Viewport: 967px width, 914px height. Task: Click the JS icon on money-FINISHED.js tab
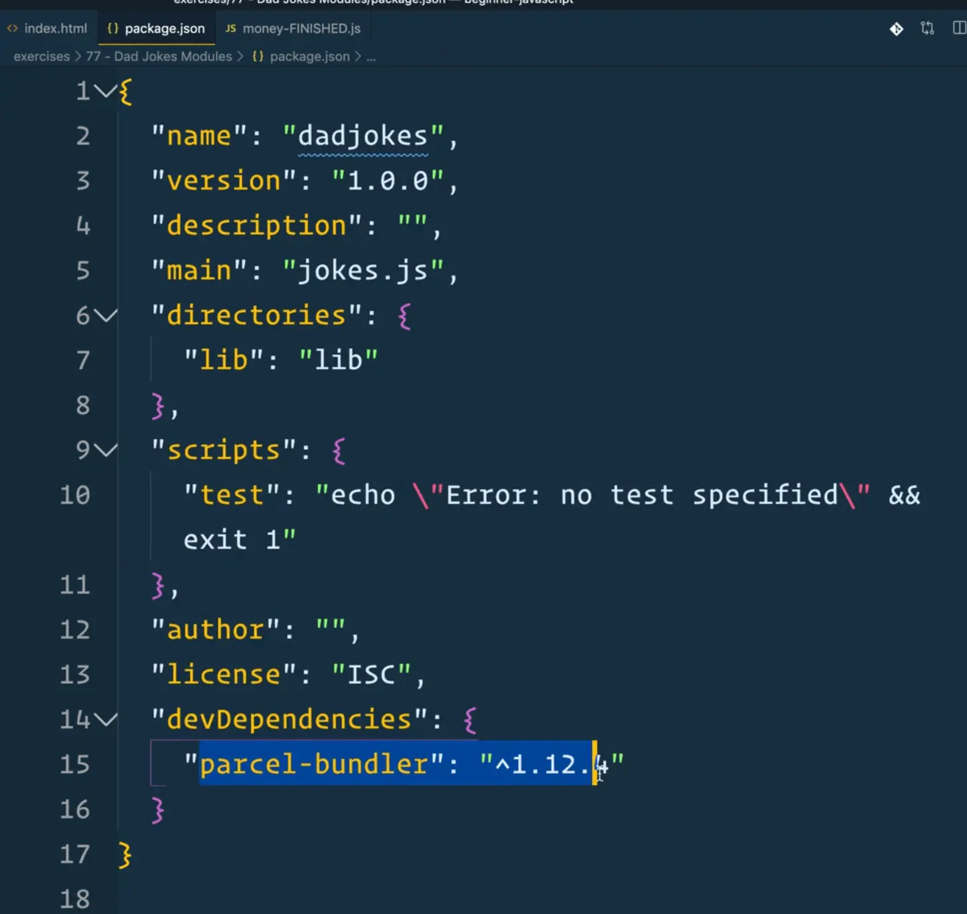[x=230, y=29]
